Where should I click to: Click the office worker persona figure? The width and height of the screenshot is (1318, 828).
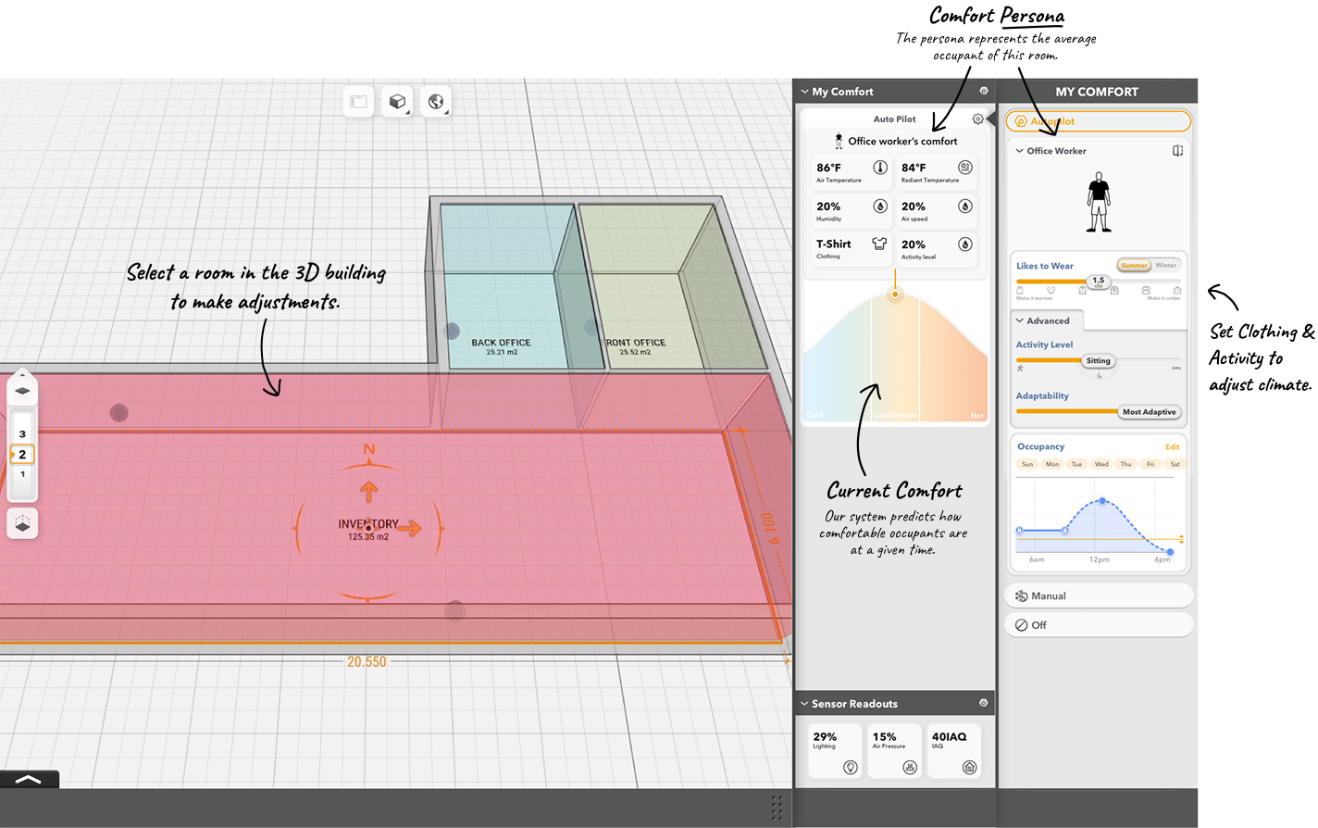pyautogui.click(x=1099, y=202)
